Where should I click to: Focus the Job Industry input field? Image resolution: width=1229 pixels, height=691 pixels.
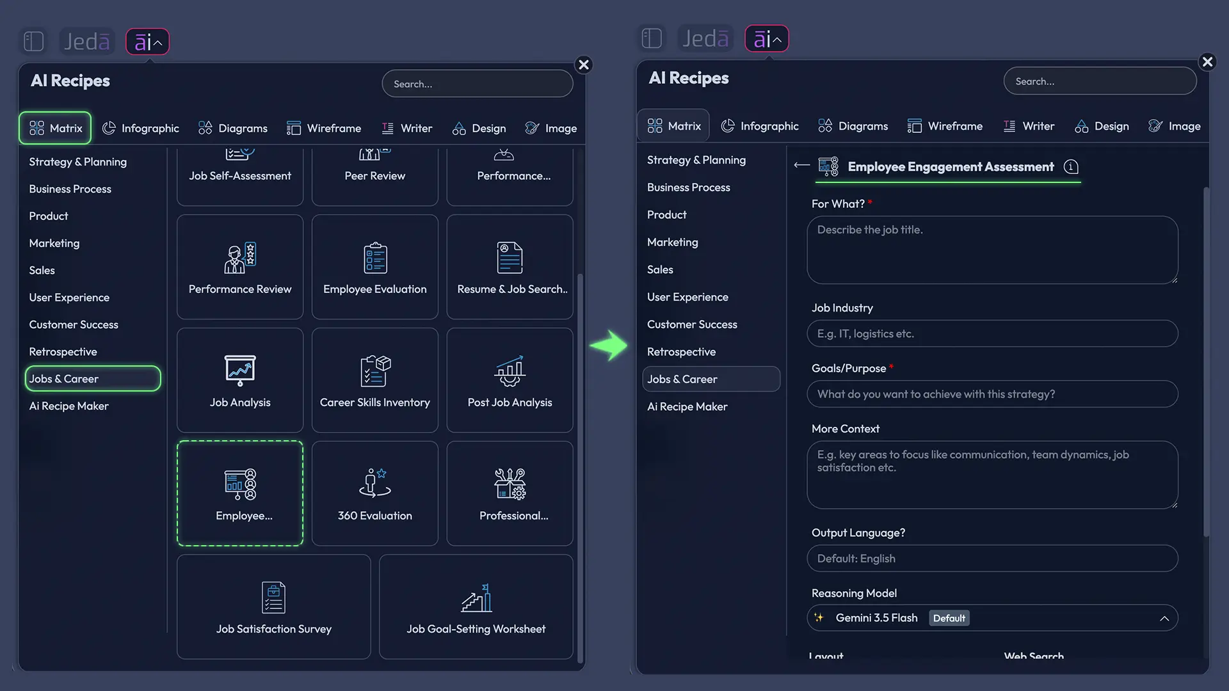click(x=992, y=334)
